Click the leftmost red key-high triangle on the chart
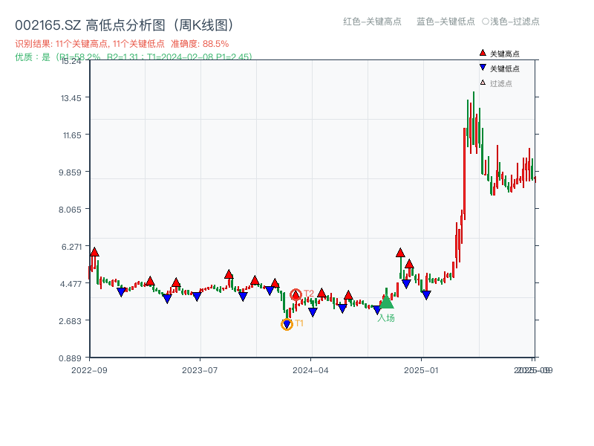This screenshot has height=446, width=594. click(x=94, y=252)
